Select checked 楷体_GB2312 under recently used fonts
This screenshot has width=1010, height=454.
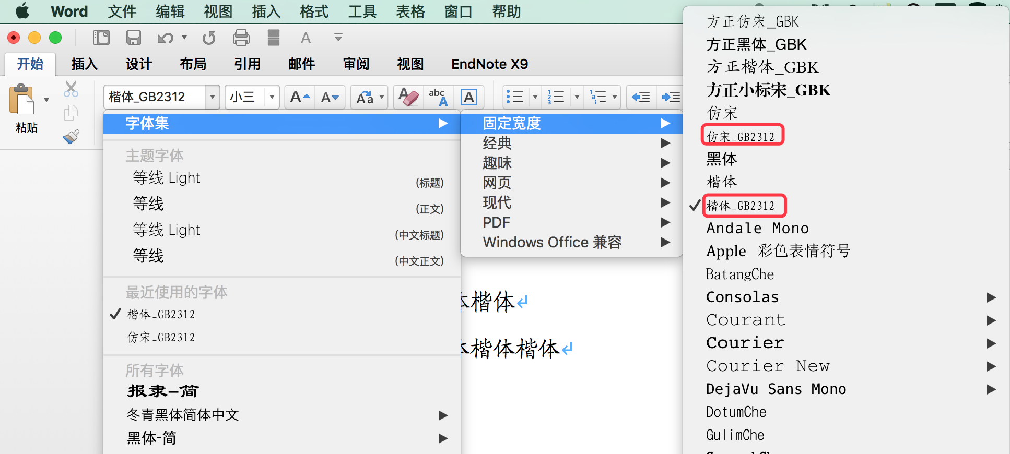[282, 314]
